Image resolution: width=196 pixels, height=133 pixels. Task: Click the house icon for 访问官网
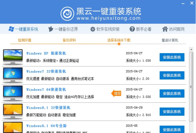[165, 29]
